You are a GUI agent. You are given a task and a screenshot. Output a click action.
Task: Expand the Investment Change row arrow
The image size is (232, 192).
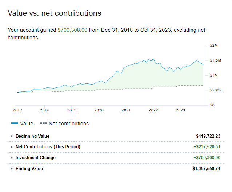pos(12,158)
